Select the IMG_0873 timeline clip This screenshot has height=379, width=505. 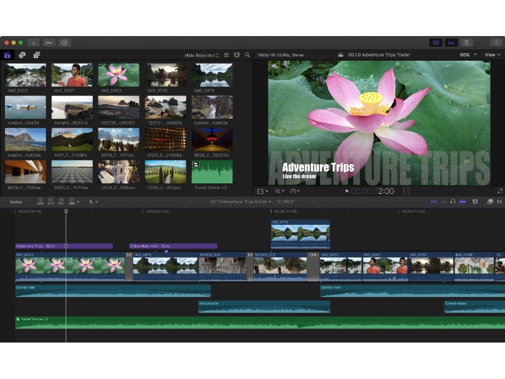[x=165, y=267]
